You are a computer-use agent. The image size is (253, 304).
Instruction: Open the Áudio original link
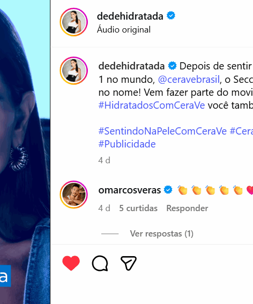pyautogui.click(x=124, y=30)
